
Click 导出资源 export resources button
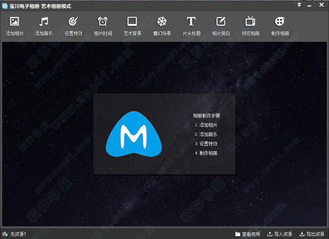311,234
